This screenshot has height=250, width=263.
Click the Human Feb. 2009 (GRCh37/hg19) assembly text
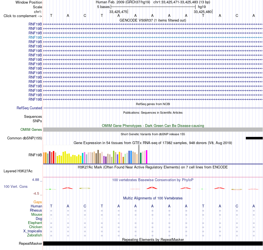tap(123, 2)
